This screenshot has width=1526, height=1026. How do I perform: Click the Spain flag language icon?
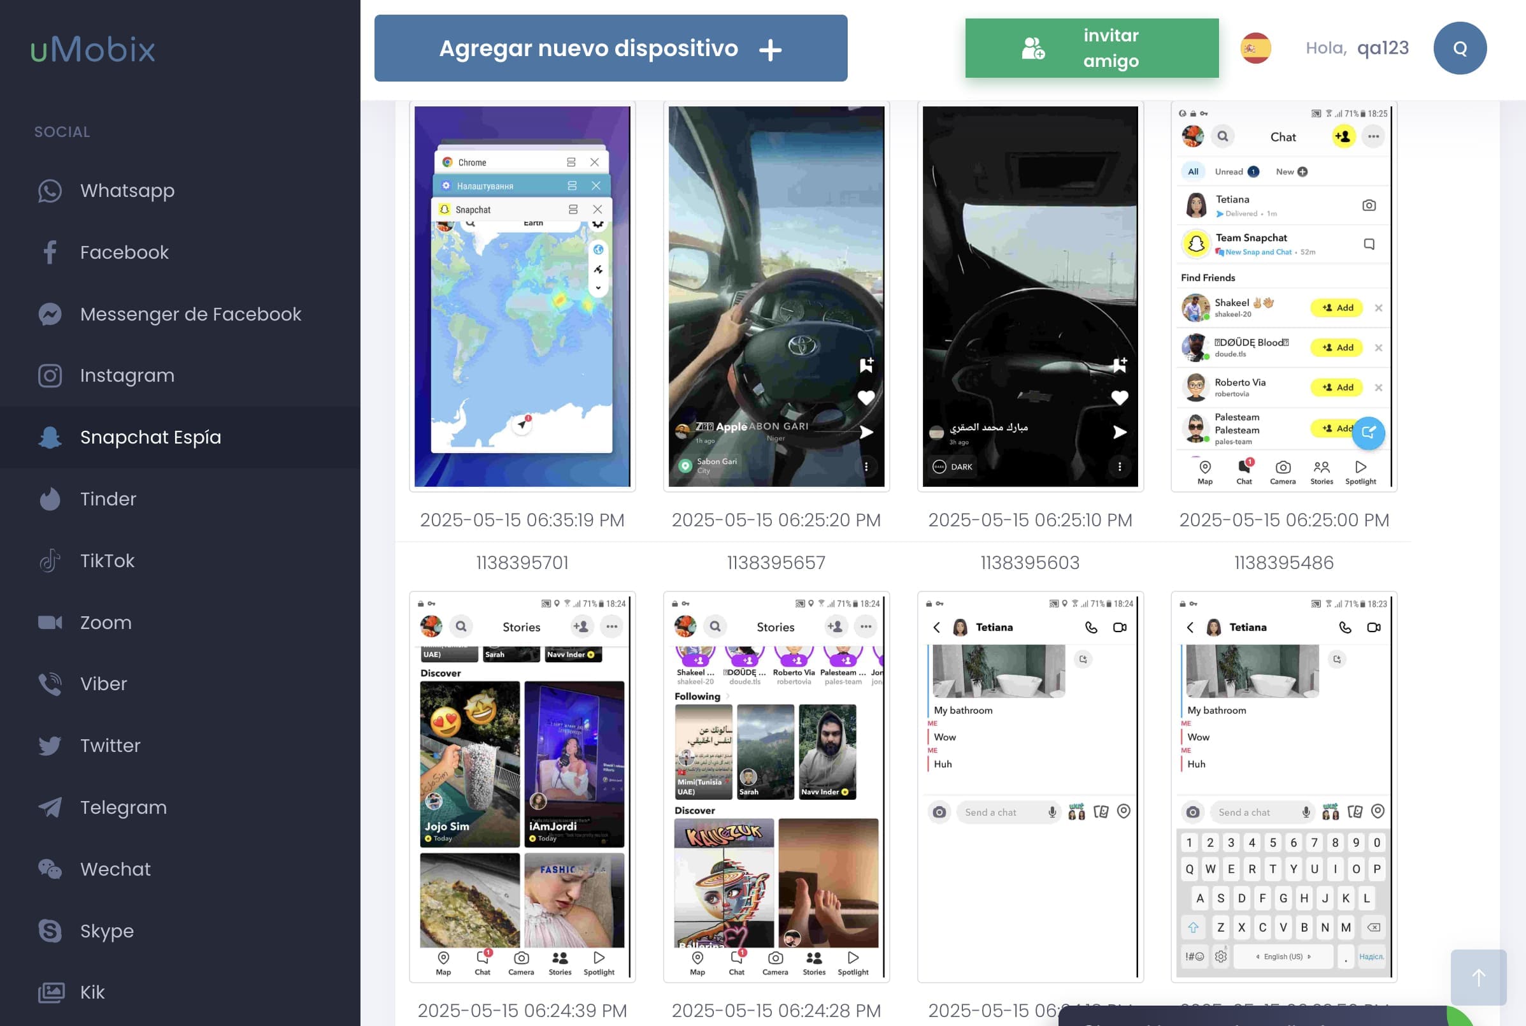1255,48
